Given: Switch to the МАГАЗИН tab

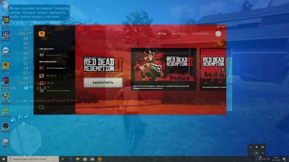Looking at the screenshot, I should (179, 34).
